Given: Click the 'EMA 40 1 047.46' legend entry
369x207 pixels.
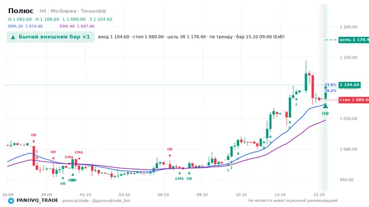Looking at the screenshot, I should pos(77,26).
